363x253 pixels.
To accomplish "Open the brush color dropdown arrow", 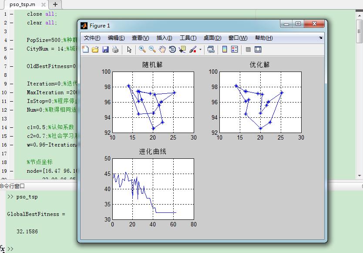I will click(x=200, y=49).
